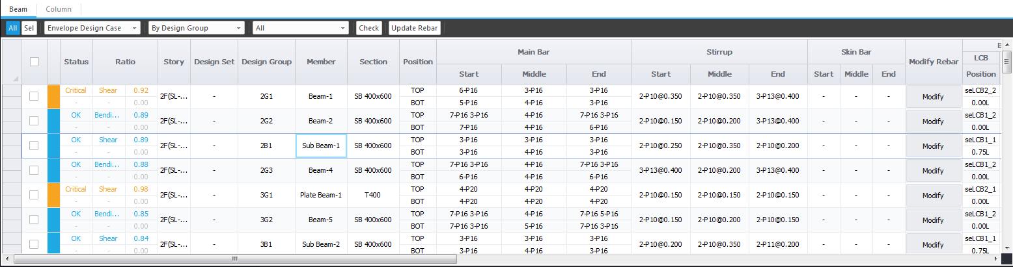Viewport: 1013px width, 267px height.
Task: Click the right arrow of horizontal scrollbar
Action: [x=993, y=259]
